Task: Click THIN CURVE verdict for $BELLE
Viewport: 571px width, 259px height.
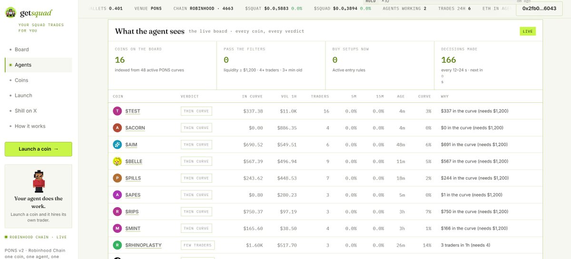Action: 197,161
